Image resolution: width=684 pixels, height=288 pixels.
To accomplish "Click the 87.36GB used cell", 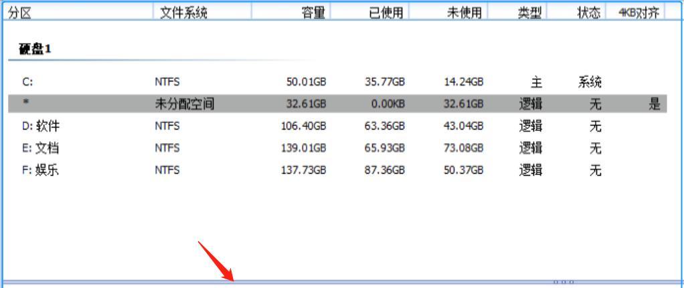I will [x=385, y=170].
